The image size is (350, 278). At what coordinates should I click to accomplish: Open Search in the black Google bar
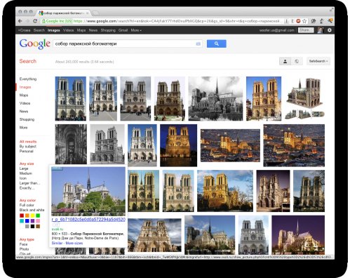[x=39, y=30]
